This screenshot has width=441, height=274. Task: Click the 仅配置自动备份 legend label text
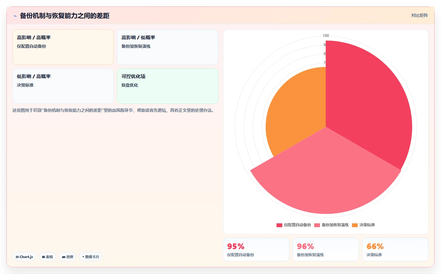[x=298, y=225]
